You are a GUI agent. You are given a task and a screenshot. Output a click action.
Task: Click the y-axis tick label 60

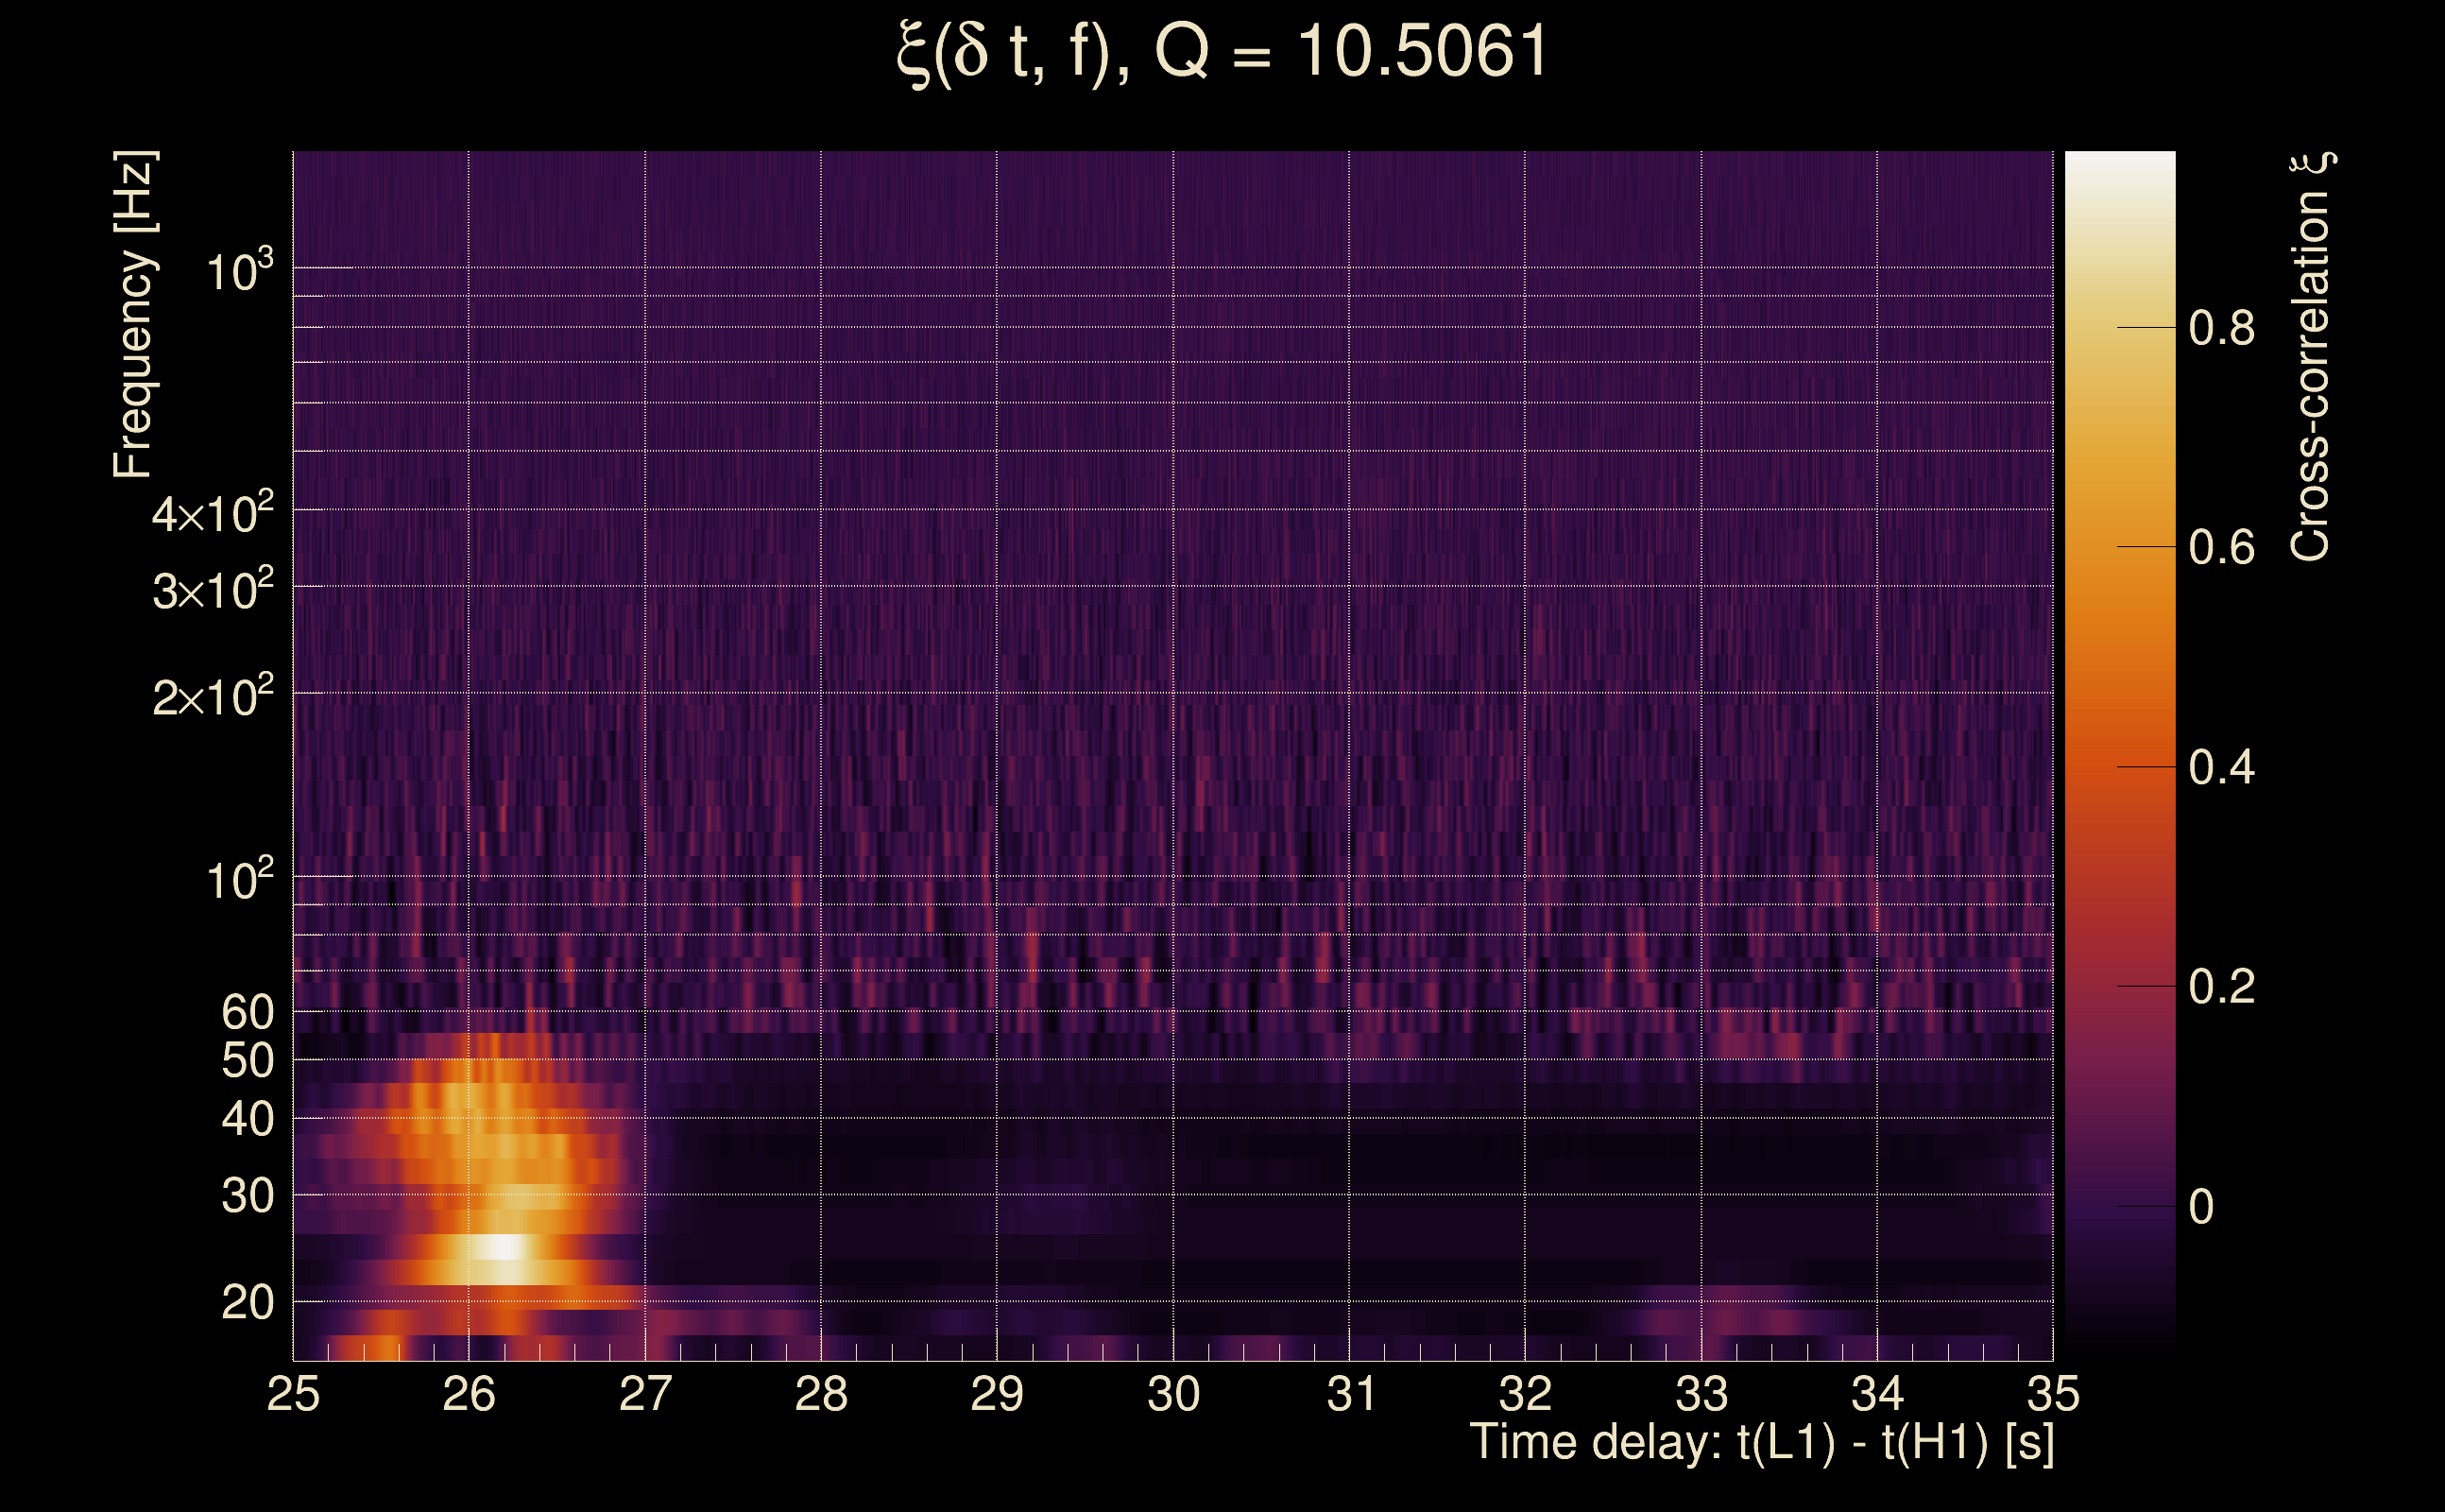click(x=247, y=1013)
